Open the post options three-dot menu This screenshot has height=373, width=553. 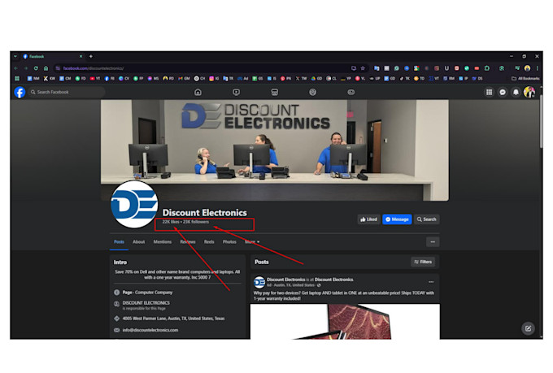(431, 282)
